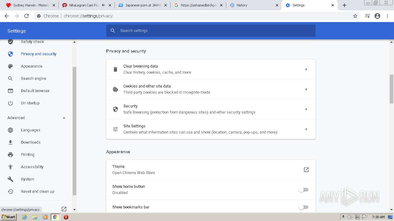Screen dimensions: 394x221
Task: Toggle Show home button switch
Action: click(304, 190)
